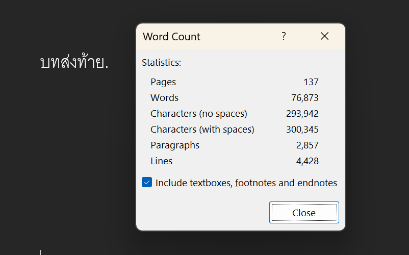Click the line count value 4,428
Screen dimensions: 409x255
click(x=308, y=161)
